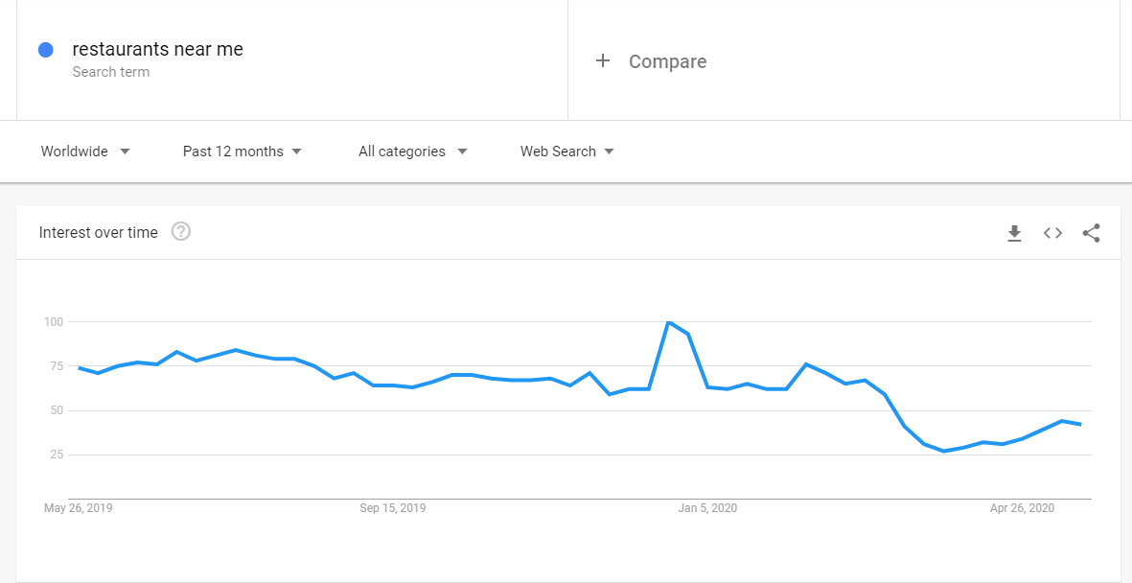This screenshot has height=583, width=1132.
Task: Change the Web Search type dropdown
Action: click(566, 152)
